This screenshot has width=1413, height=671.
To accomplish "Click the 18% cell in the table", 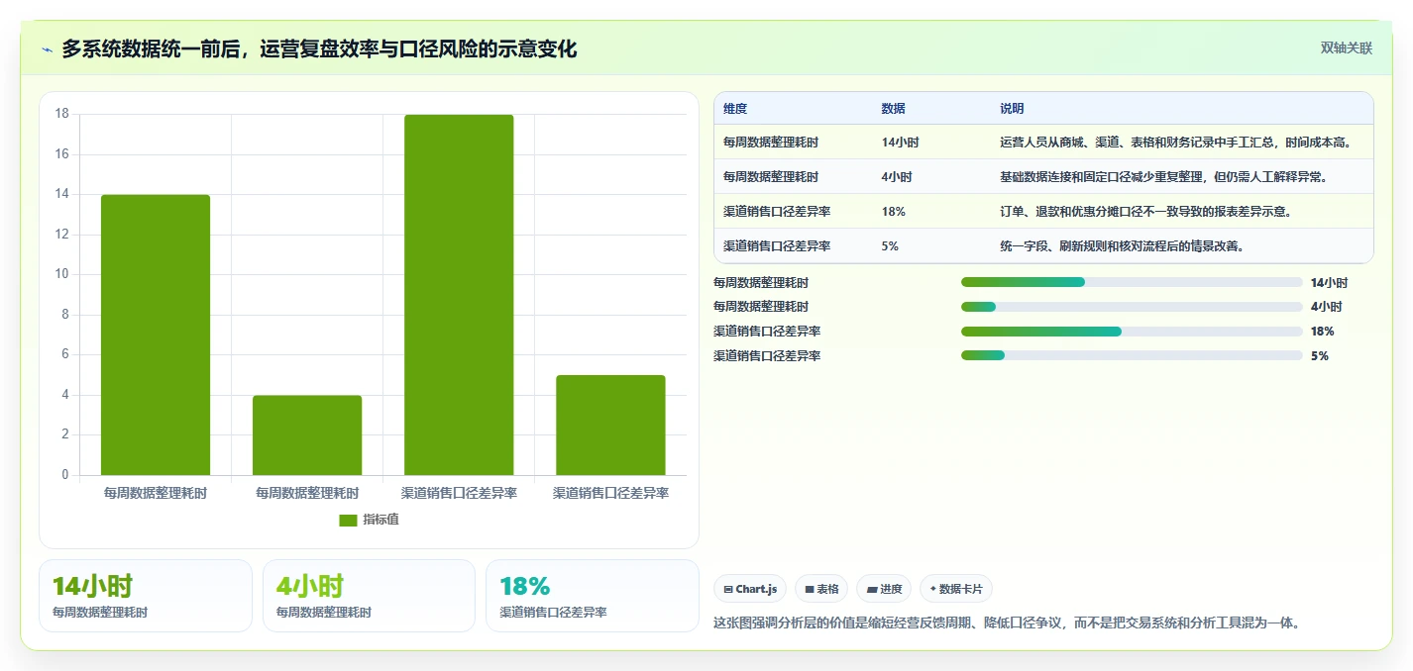I will pyautogui.click(x=893, y=212).
